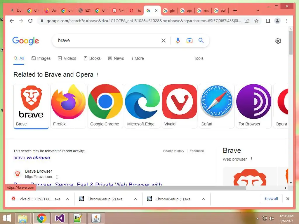This screenshot has width=299, height=224.
Task: Expand options for ChromeSetup (1).exe
Action: tap(204, 199)
